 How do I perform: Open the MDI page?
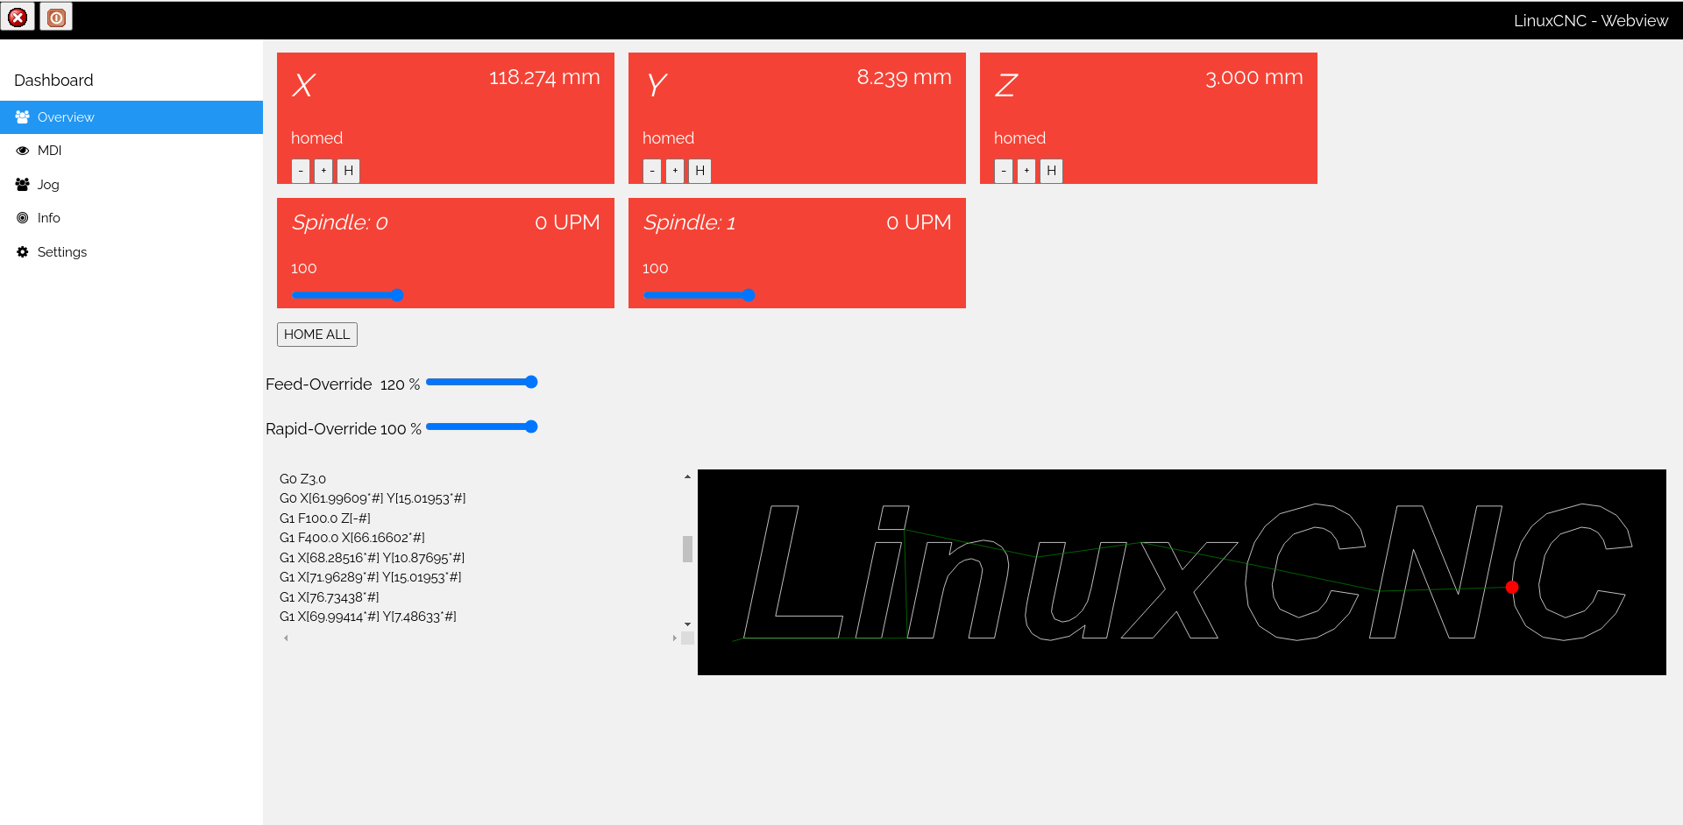tap(131, 151)
